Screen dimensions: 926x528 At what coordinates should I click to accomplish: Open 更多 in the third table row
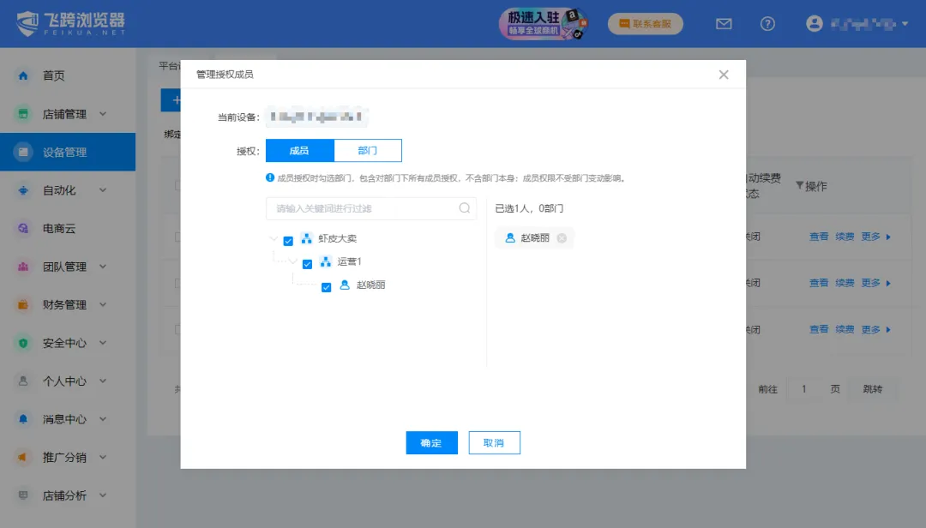pyautogui.click(x=875, y=329)
